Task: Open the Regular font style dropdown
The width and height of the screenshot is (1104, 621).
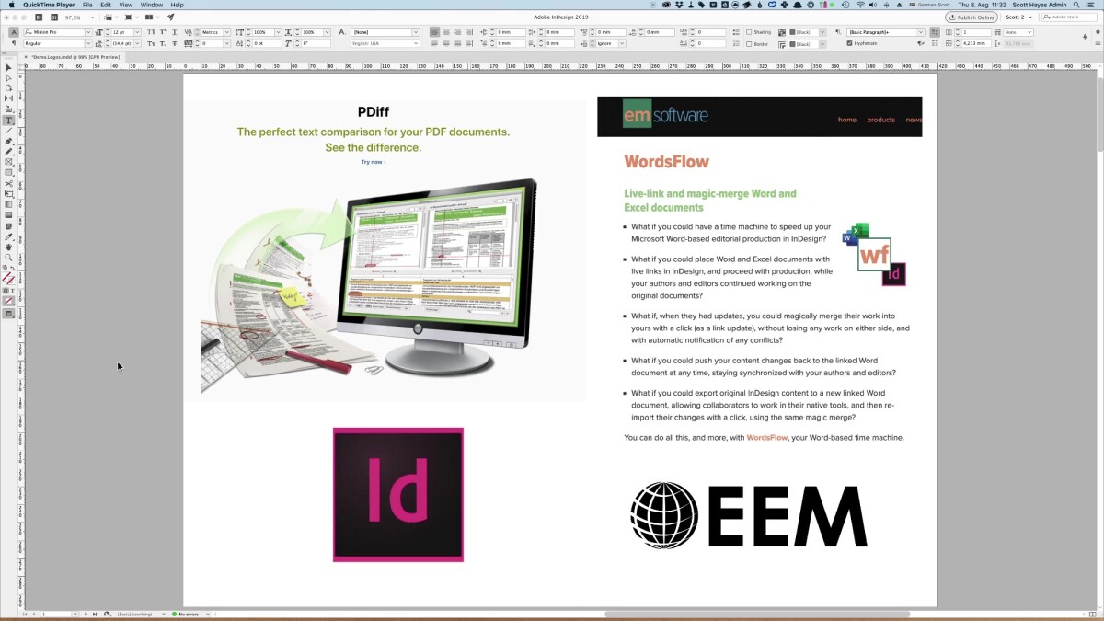Action: [x=88, y=43]
